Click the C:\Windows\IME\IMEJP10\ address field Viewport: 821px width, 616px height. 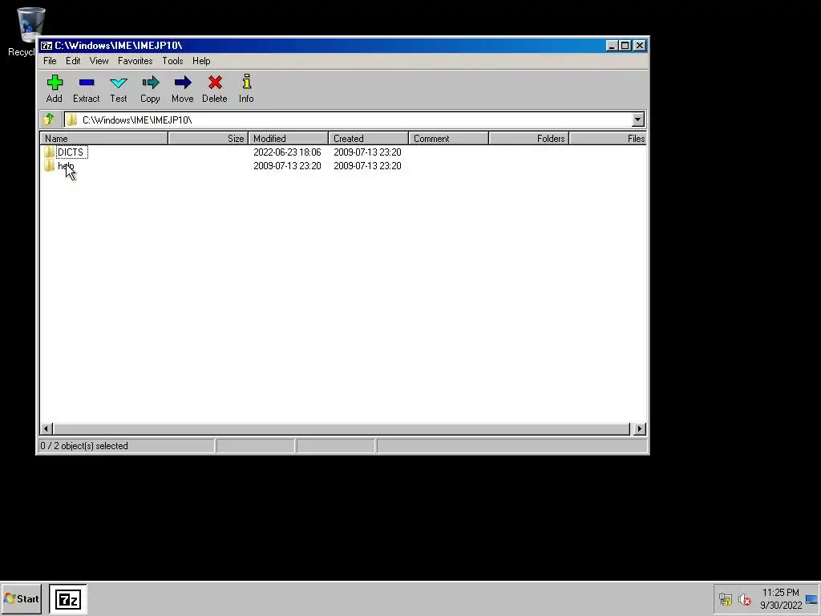[x=347, y=120]
